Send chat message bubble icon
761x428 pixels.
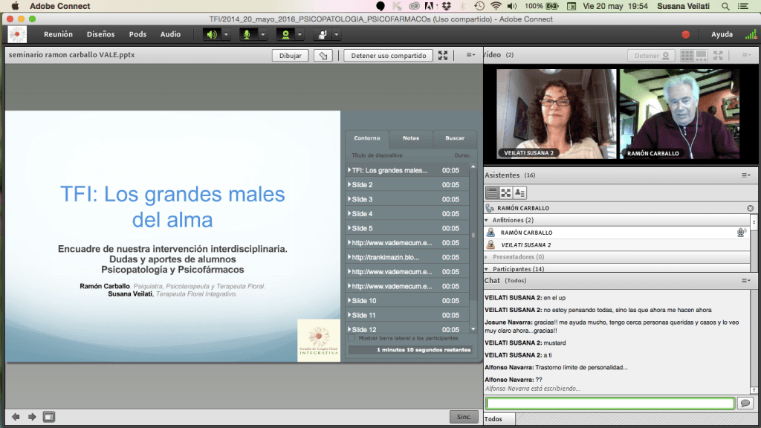click(x=745, y=403)
